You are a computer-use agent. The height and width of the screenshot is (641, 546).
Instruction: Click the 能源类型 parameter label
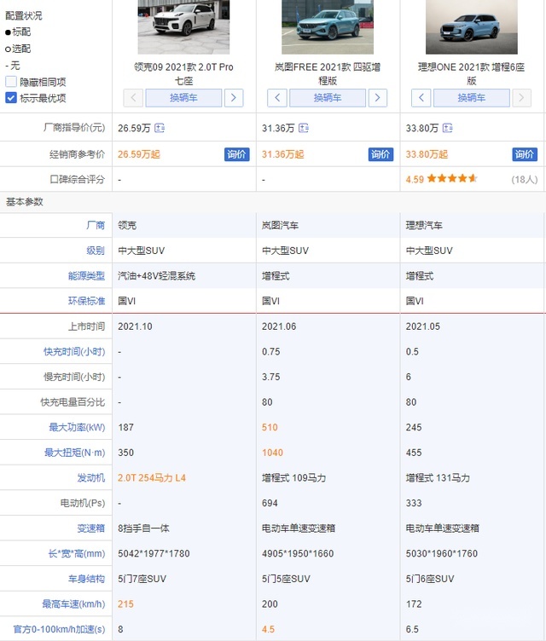86,275
